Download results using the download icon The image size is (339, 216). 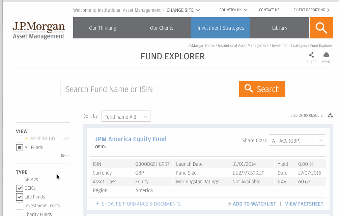pos(330,115)
